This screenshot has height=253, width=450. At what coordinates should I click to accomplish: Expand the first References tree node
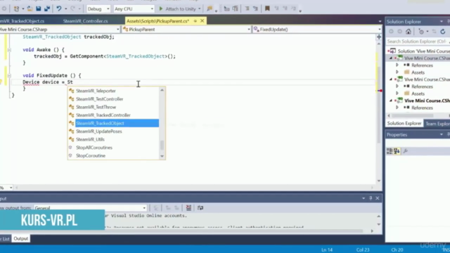click(x=397, y=65)
